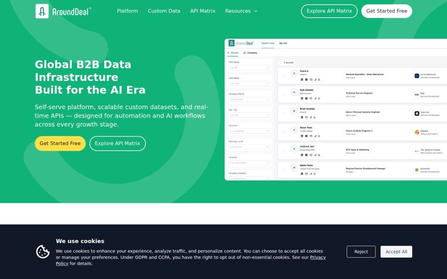Open the Function filter dropdown
This screenshot has width=447, height=279.
(x=249, y=131)
